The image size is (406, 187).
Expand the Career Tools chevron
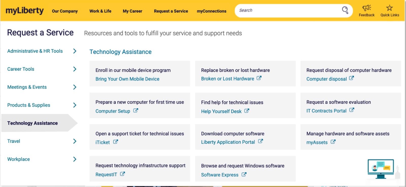75,69
